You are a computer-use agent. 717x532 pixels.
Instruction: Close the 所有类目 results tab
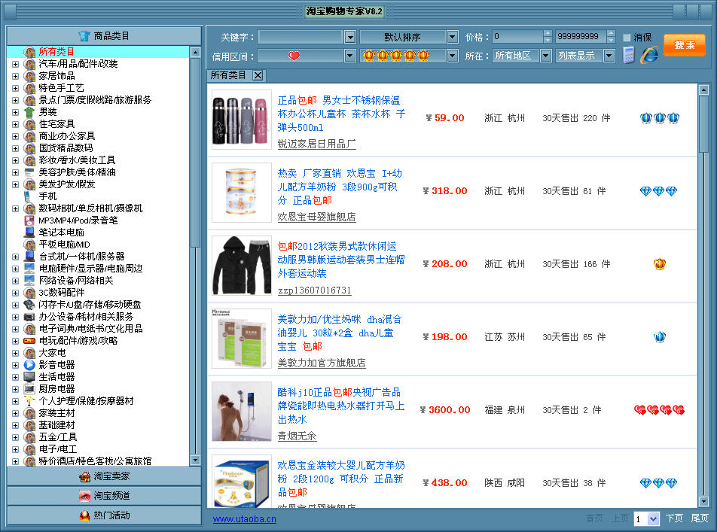(258, 75)
